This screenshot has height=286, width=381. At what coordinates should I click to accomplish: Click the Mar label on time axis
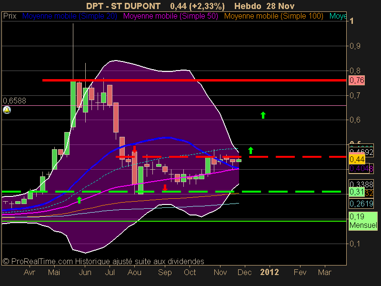click(x=325, y=272)
